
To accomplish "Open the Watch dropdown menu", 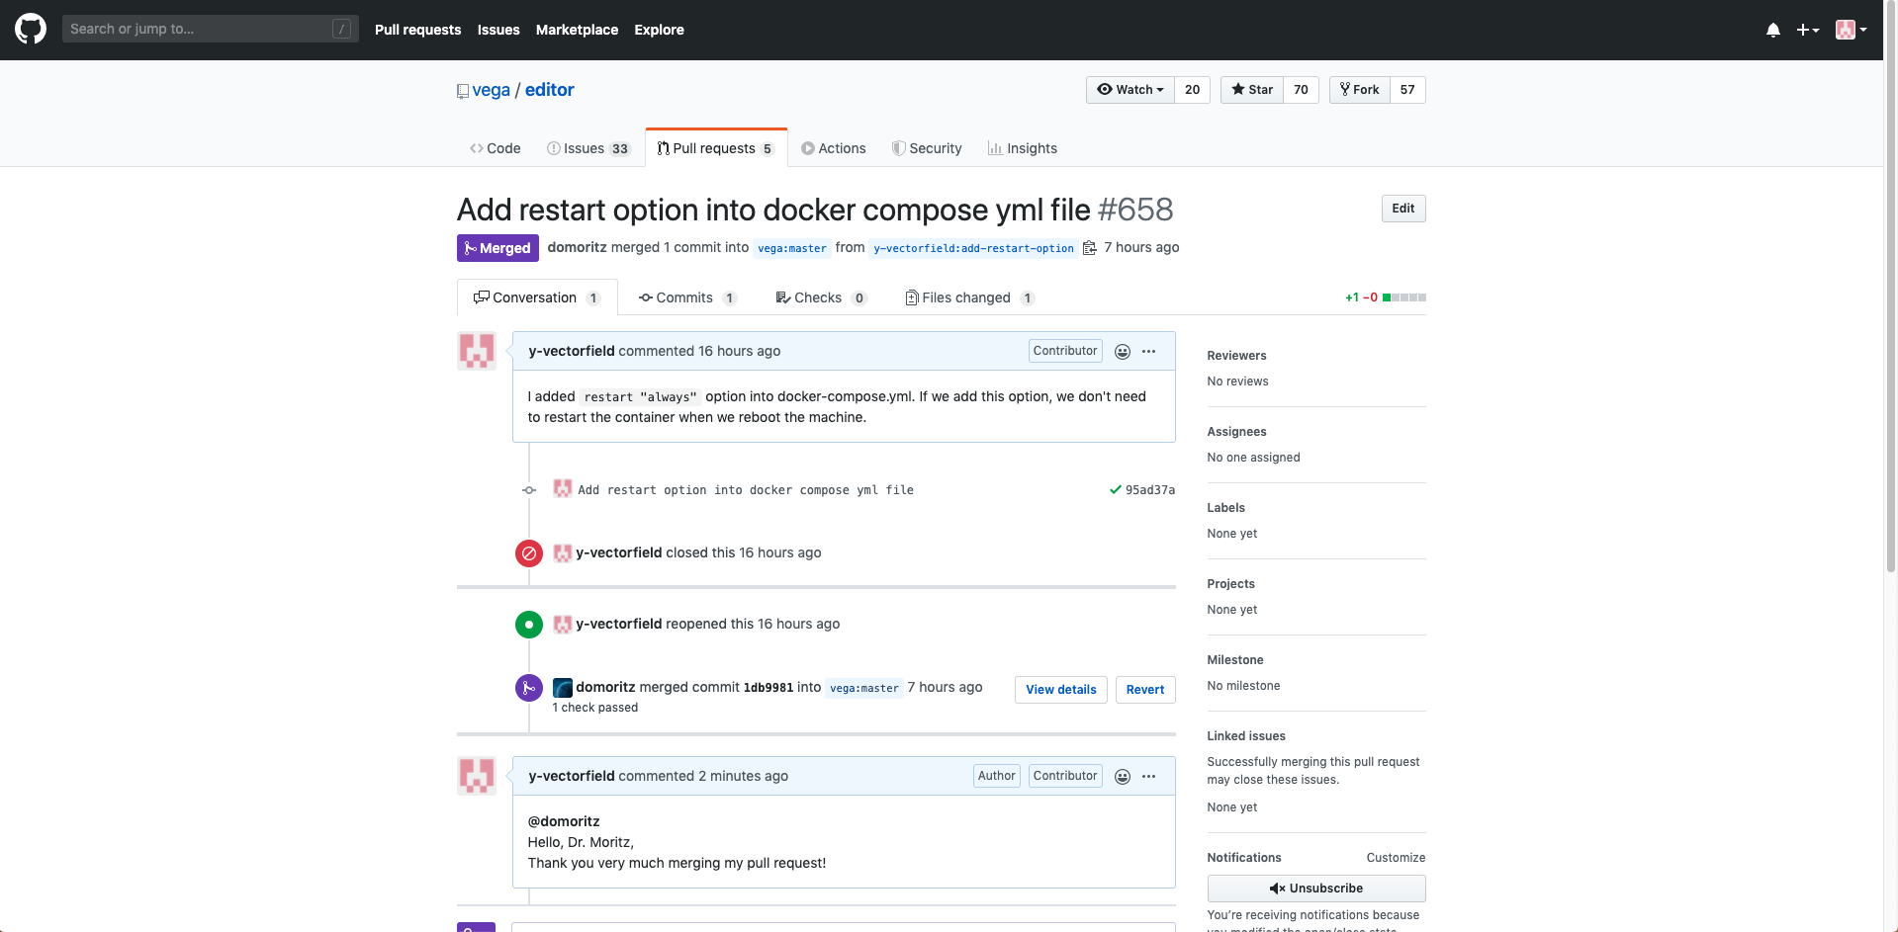I will pyautogui.click(x=1130, y=90).
